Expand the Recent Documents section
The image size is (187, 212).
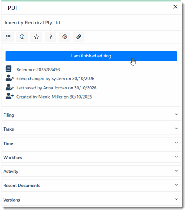[x=91, y=186]
